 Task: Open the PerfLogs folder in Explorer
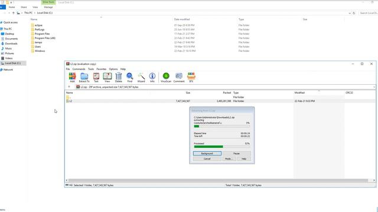[40, 29]
